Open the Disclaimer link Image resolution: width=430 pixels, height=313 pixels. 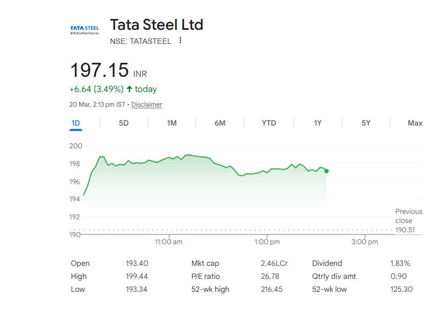click(147, 105)
